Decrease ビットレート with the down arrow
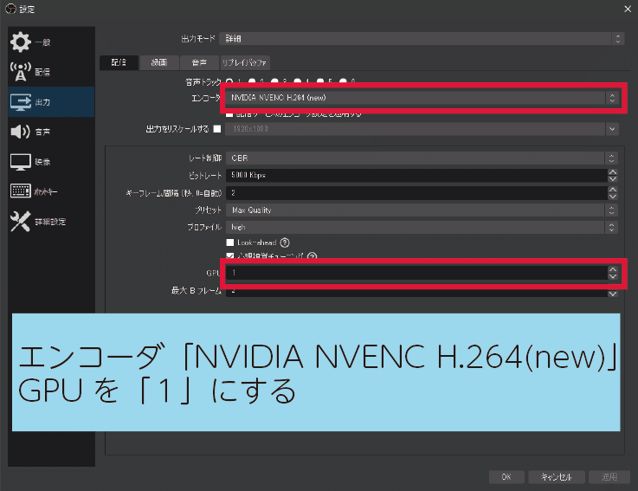 [x=612, y=178]
